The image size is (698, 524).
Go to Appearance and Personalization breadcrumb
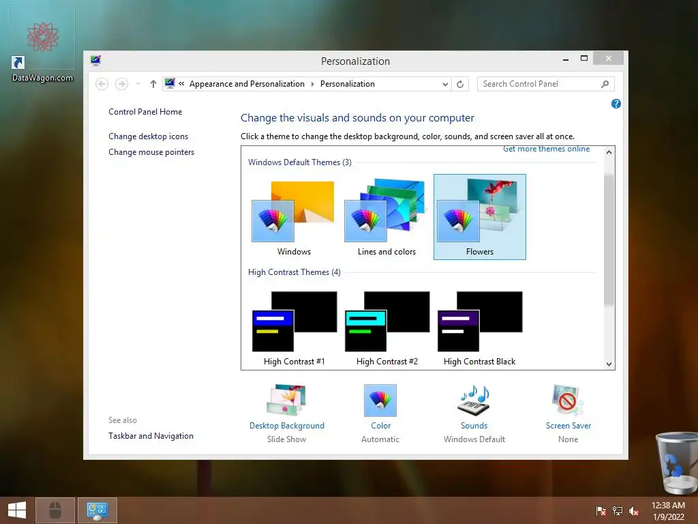coord(247,84)
